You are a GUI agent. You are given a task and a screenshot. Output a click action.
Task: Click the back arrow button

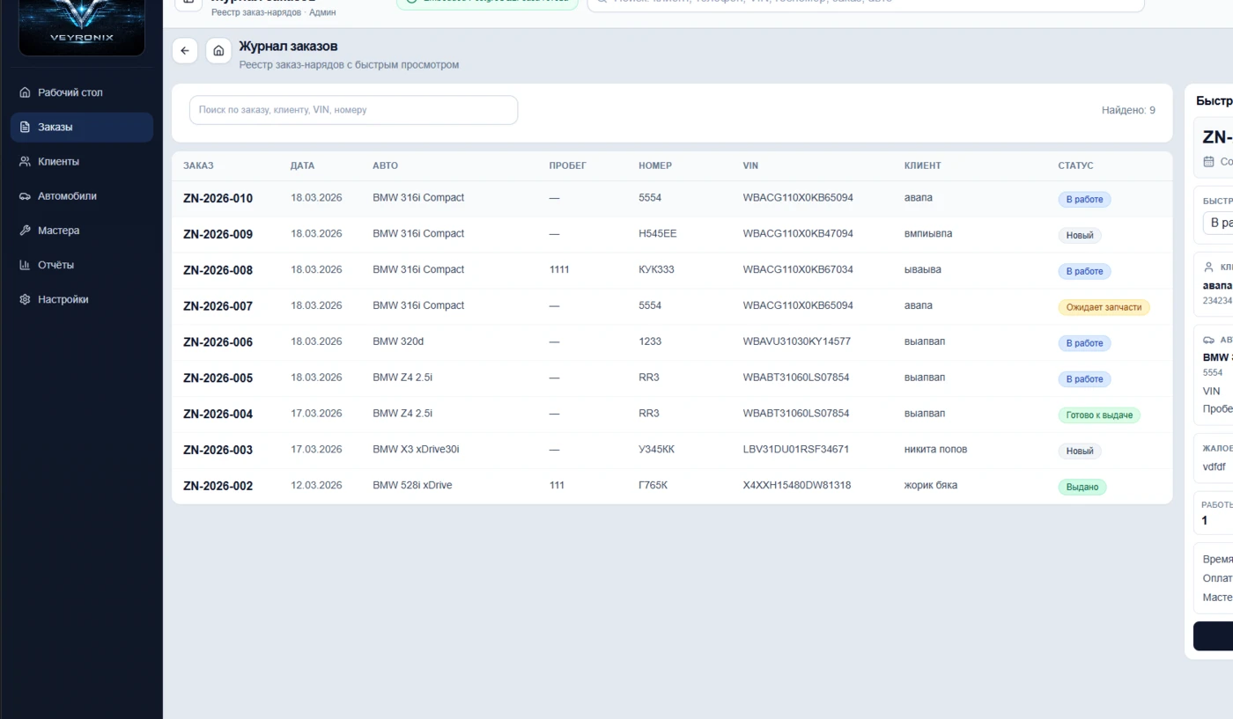pos(184,51)
